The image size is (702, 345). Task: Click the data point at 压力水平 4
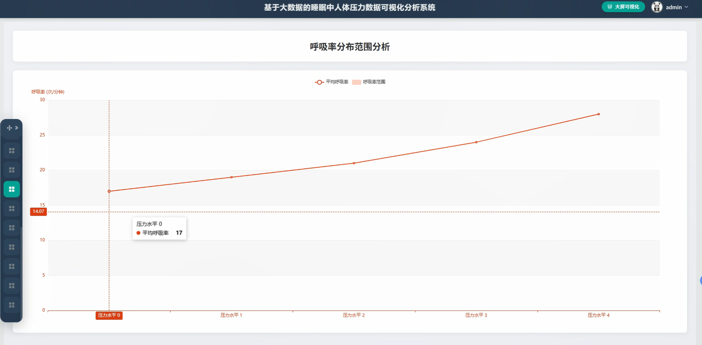[x=598, y=114]
